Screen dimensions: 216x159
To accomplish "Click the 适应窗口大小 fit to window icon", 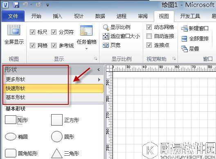I will click(106, 36).
